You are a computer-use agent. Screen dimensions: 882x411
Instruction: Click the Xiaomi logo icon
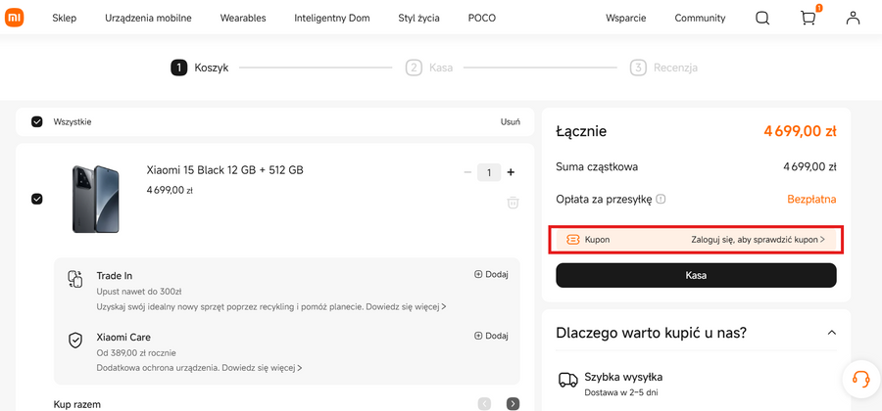tap(15, 18)
